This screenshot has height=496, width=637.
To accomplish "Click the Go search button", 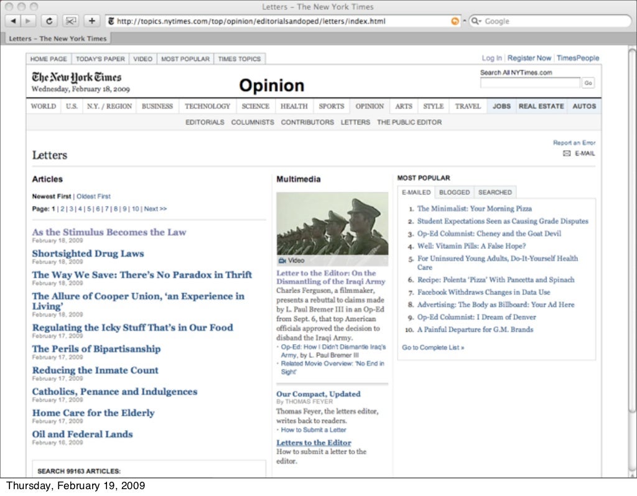I will pos(588,83).
